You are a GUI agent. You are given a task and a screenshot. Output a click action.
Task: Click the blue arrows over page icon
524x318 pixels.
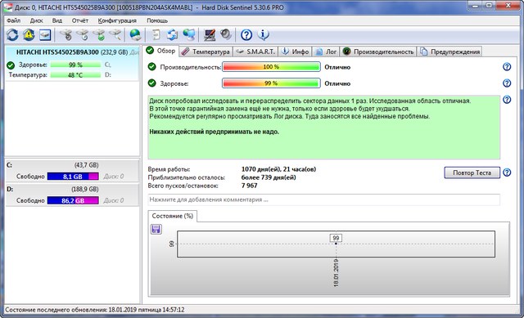pyautogui.click(x=173, y=34)
